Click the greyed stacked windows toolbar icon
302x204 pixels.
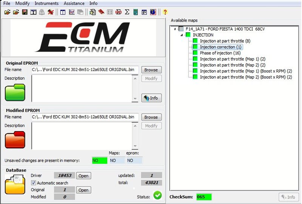[80, 12]
